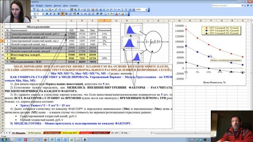Select column F header
The width and height of the screenshot is (253, 142).
(104, 21)
